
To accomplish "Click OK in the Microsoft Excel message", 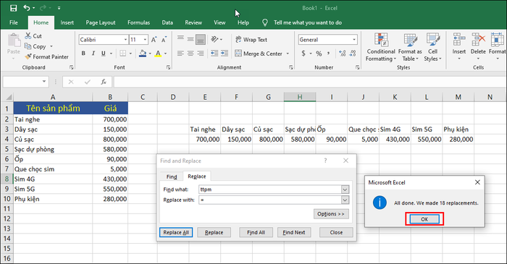I will pos(424,219).
